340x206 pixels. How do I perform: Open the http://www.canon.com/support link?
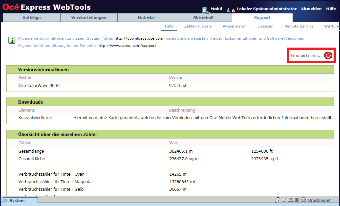click(x=127, y=46)
